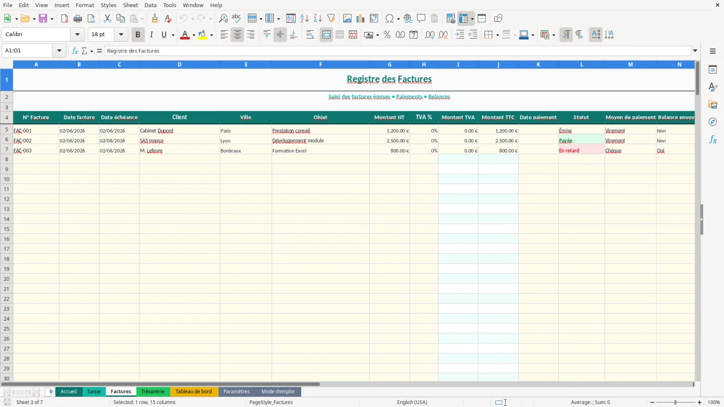
Task: Click the Export as PDF icon
Action: click(65, 19)
